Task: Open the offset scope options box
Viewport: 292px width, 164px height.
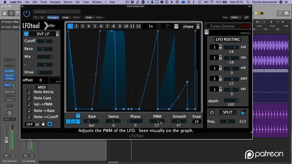Action: click(54, 80)
